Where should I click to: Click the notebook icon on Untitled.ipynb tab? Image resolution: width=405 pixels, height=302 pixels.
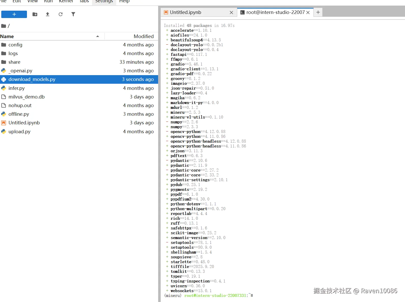pos(166,12)
